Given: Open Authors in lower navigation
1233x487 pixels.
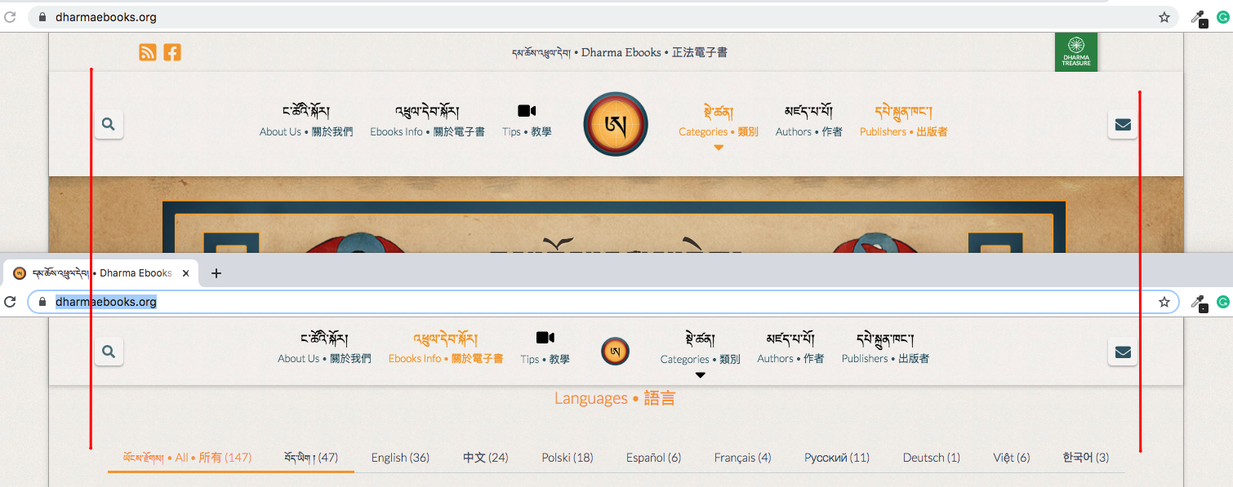Looking at the screenshot, I should point(790,348).
